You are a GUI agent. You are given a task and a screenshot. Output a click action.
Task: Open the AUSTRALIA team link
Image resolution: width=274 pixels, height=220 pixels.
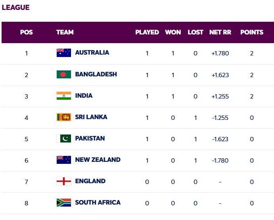pyautogui.click(x=92, y=53)
